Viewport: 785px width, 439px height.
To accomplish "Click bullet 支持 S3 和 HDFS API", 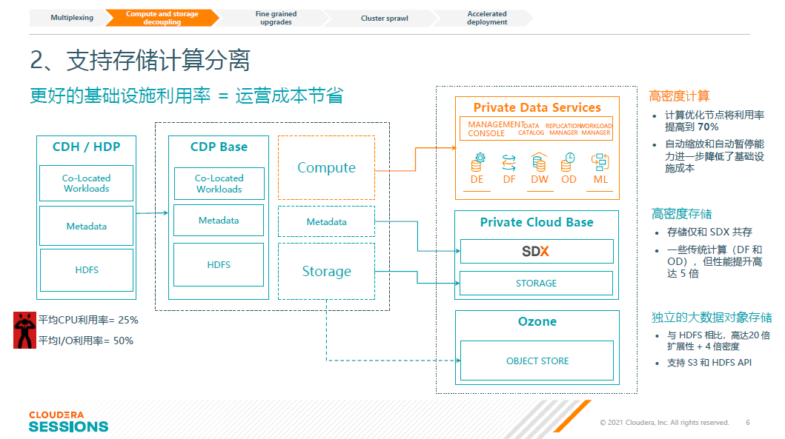I will click(709, 363).
